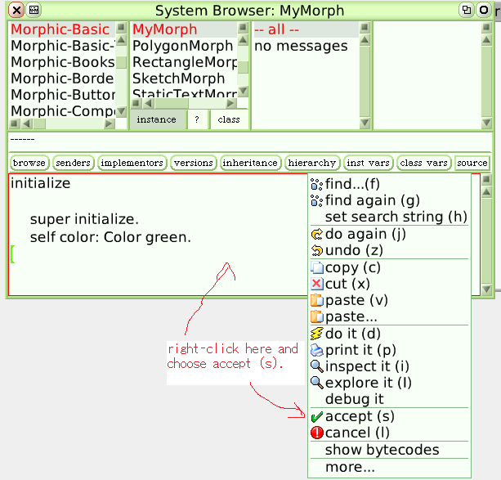This screenshot has width=501, height=480.
Task: Open the more... submenu
Action: coord(350,467)
